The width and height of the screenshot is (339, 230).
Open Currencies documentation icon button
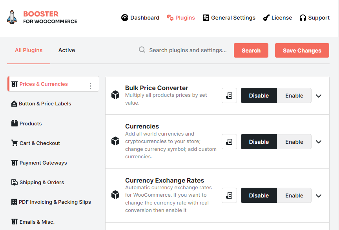pos(229,142)
